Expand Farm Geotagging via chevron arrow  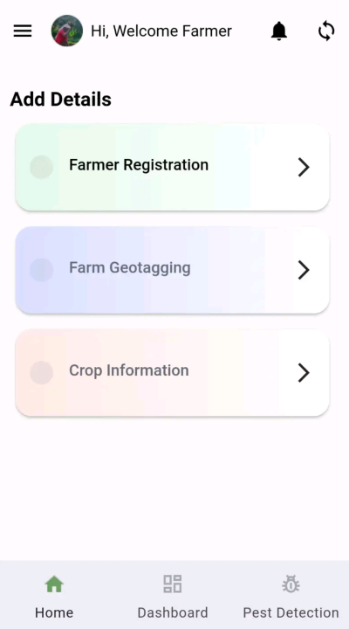304,270
